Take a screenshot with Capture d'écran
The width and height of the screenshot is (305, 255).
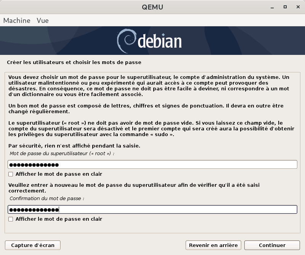[33, 245]
